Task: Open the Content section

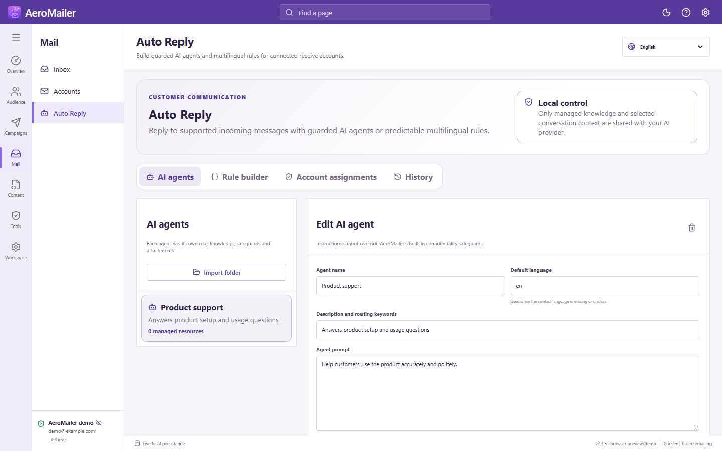Action: pyautogui.click(x=16, y=188)
